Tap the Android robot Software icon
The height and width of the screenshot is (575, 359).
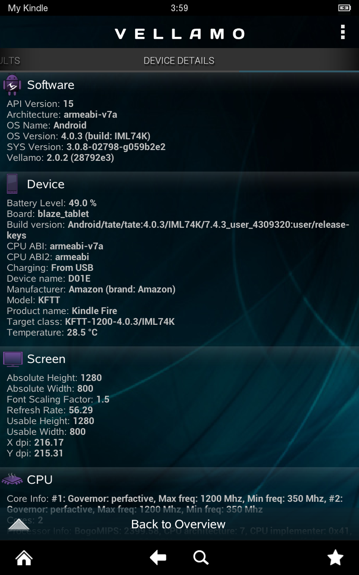tap(12, 85)
